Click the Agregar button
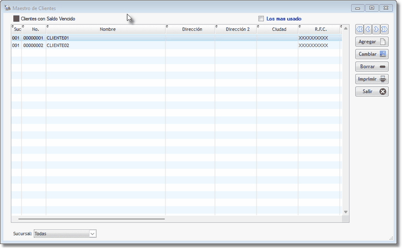 click(372, 42)
